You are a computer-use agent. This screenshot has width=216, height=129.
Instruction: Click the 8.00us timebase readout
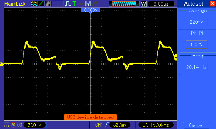(x=161, y=4)
